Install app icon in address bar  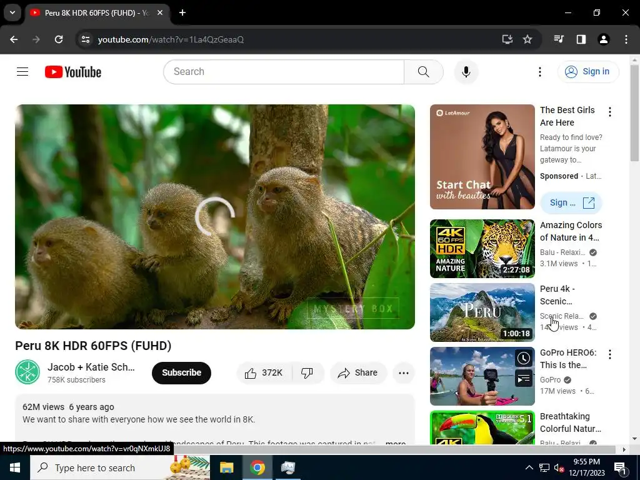point(507,39)
